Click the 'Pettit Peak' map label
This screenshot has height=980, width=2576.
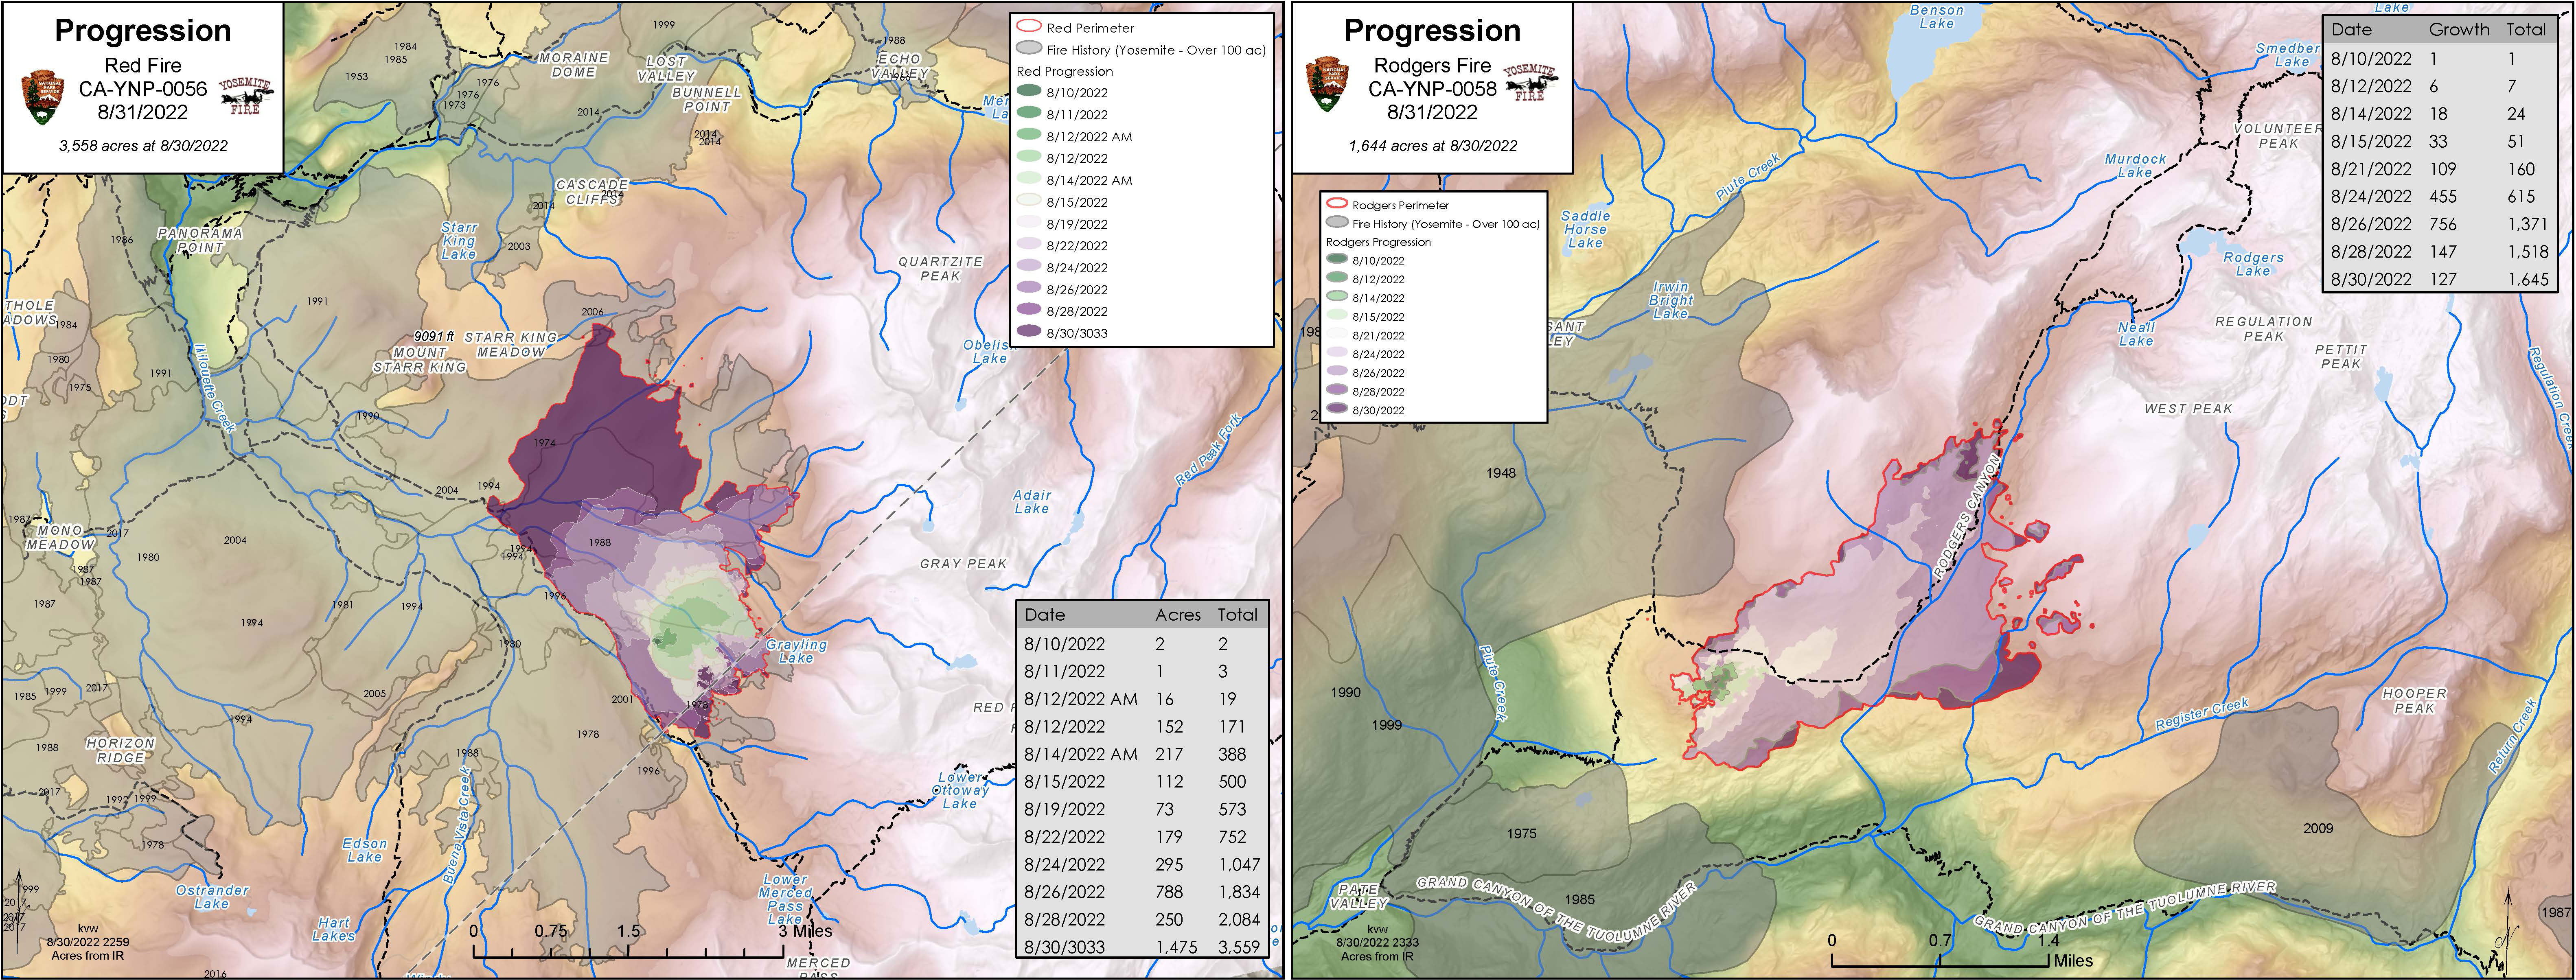(x=2341, y=357)
